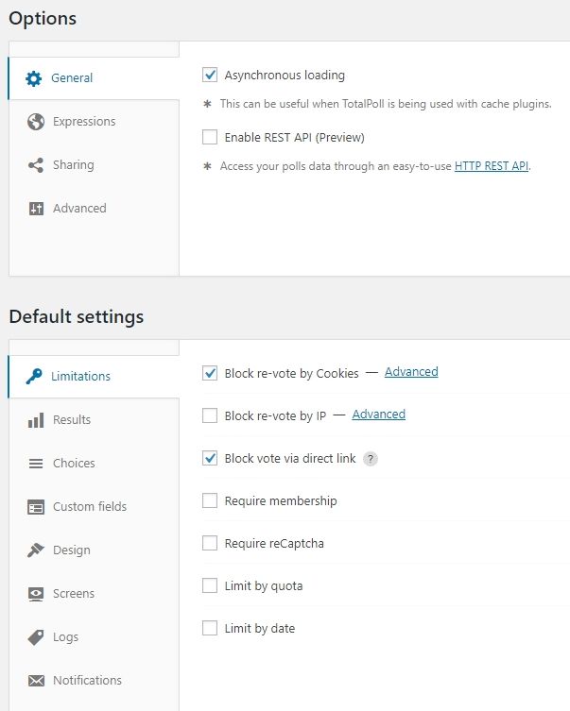This screenshot has width=570, height=711.
Task: Click the Notifications envelope icon
Action: point(36,681)
